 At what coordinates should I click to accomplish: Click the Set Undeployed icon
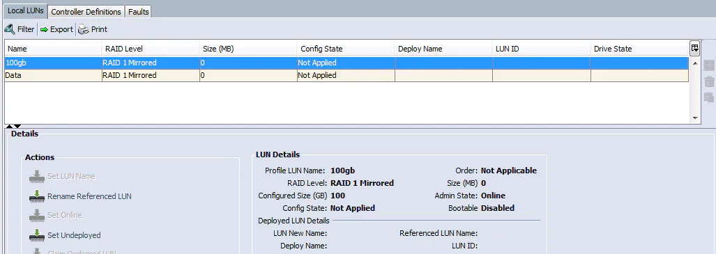(x=36, y=235)
